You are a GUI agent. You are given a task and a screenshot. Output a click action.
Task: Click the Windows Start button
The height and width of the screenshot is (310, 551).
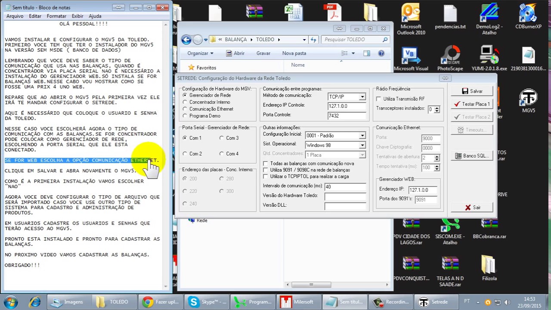11,302
